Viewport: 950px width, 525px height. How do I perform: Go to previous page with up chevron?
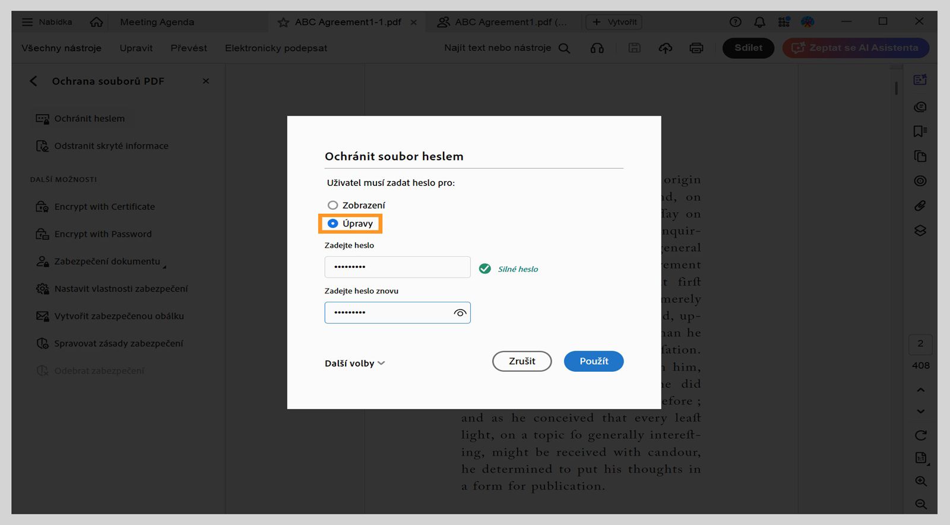[x=920, y=390]
